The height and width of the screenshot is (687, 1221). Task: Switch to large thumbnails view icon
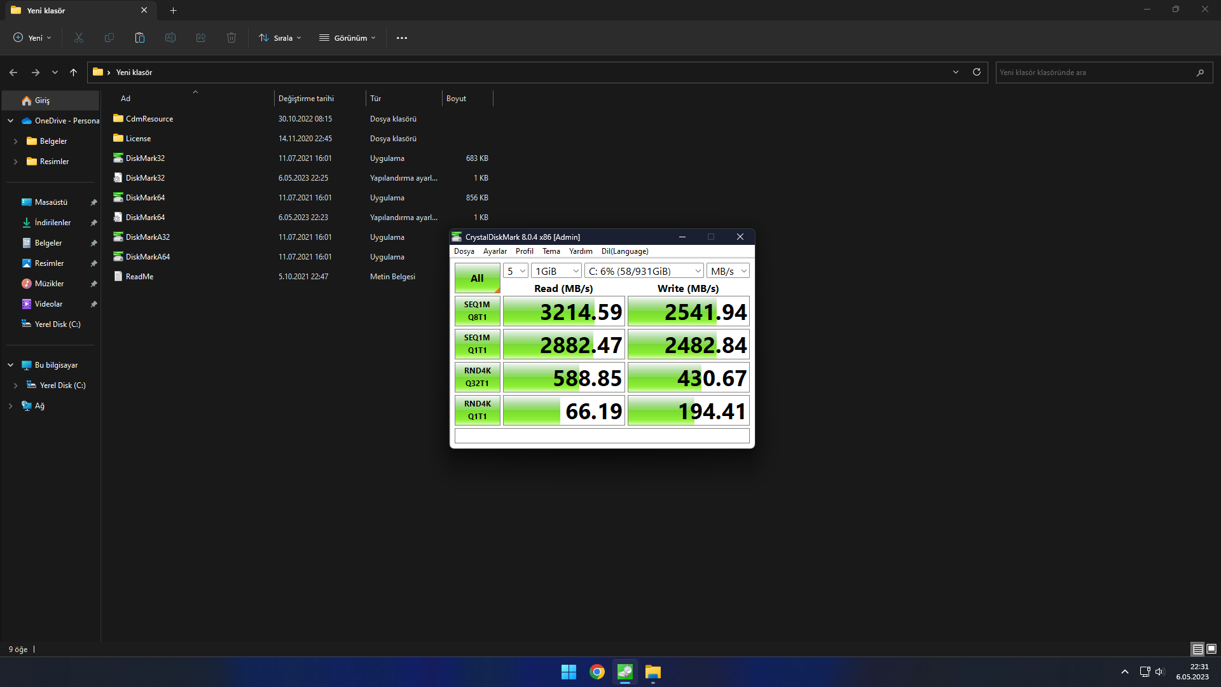point(1211,649)
